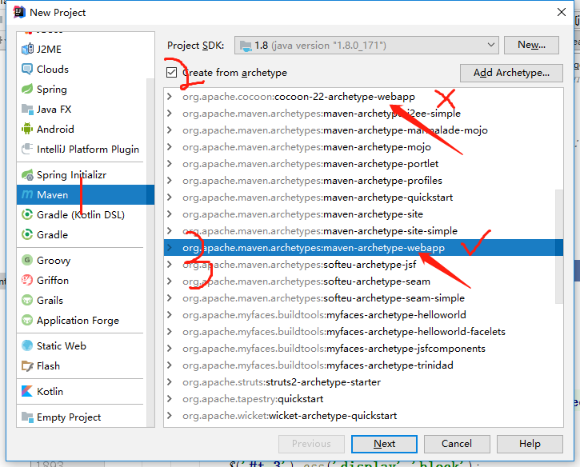Click the Empty Project folder icon
This screenshot has width=580, height=467.
[27, 417]
